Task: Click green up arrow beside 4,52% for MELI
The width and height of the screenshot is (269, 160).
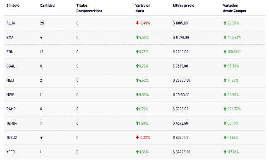Action: click(137, 80)
